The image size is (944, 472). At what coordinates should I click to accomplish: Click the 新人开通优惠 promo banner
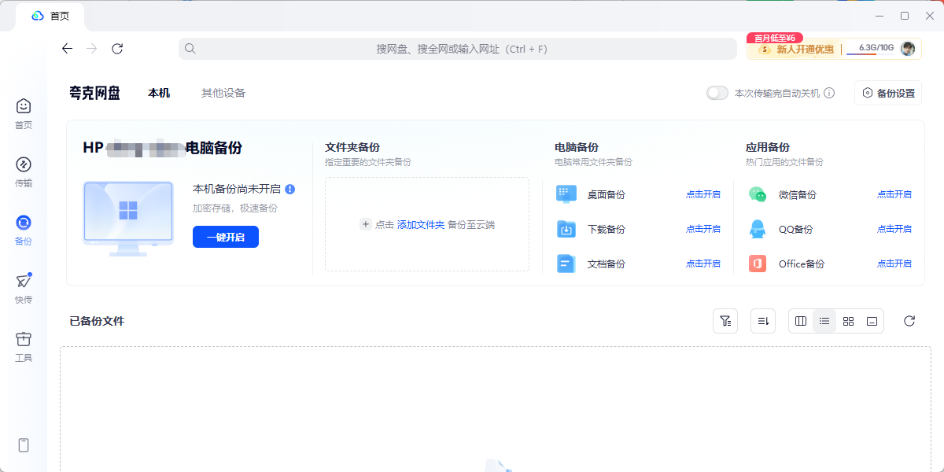(x=796, y=49)
